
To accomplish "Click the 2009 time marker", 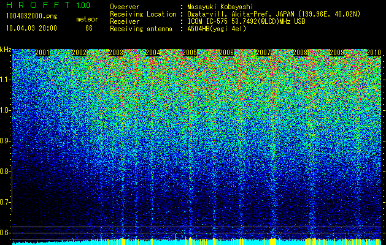I will click(x=337, y=53).
